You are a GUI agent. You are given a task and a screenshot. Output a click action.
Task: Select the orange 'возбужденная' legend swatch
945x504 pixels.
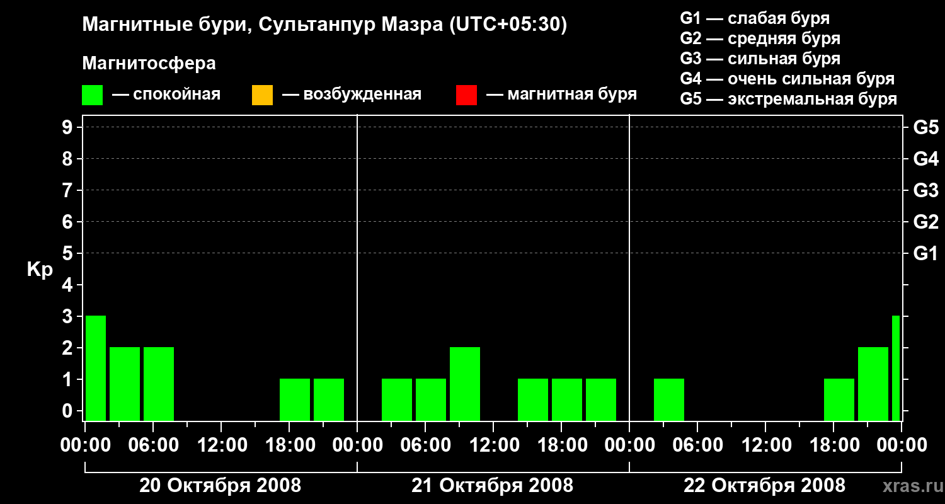262,95
